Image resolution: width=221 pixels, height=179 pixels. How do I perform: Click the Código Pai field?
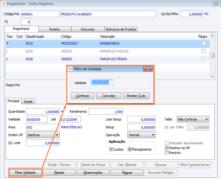coord(40,14)
